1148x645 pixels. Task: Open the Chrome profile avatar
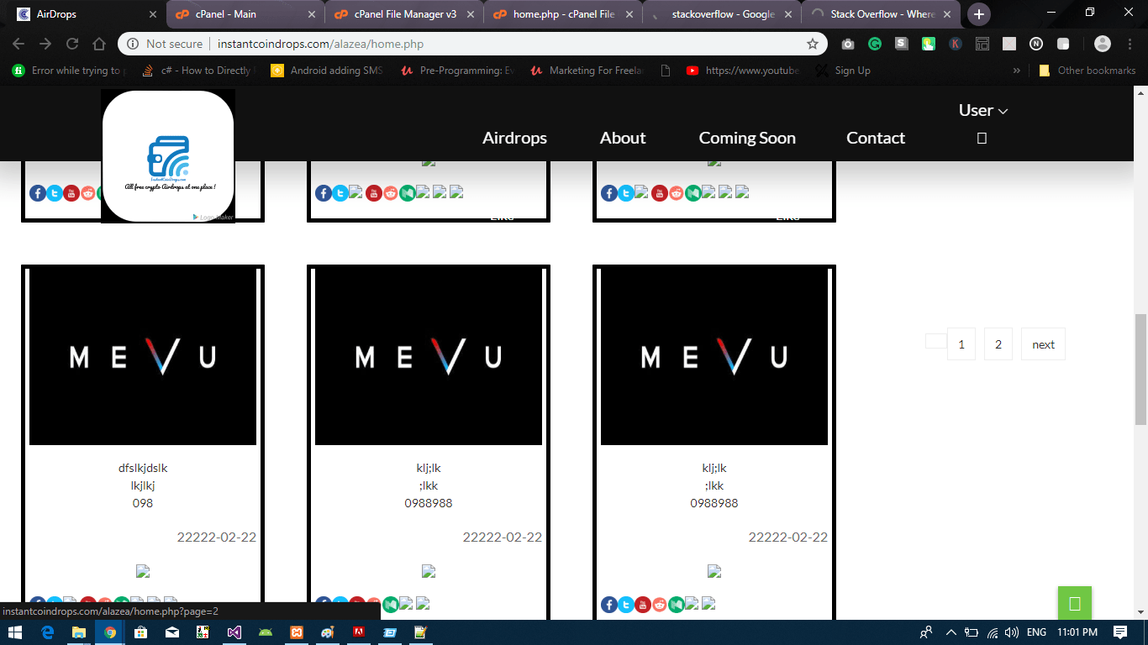(1103, 44)
